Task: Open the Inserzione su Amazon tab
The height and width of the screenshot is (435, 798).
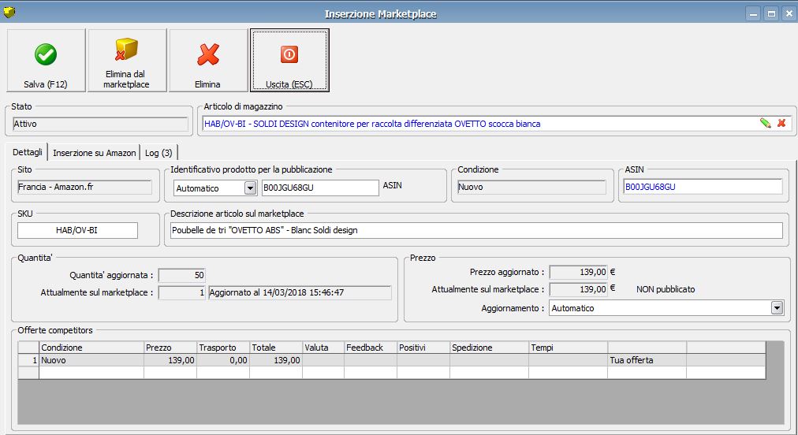Action: (94, 153)
